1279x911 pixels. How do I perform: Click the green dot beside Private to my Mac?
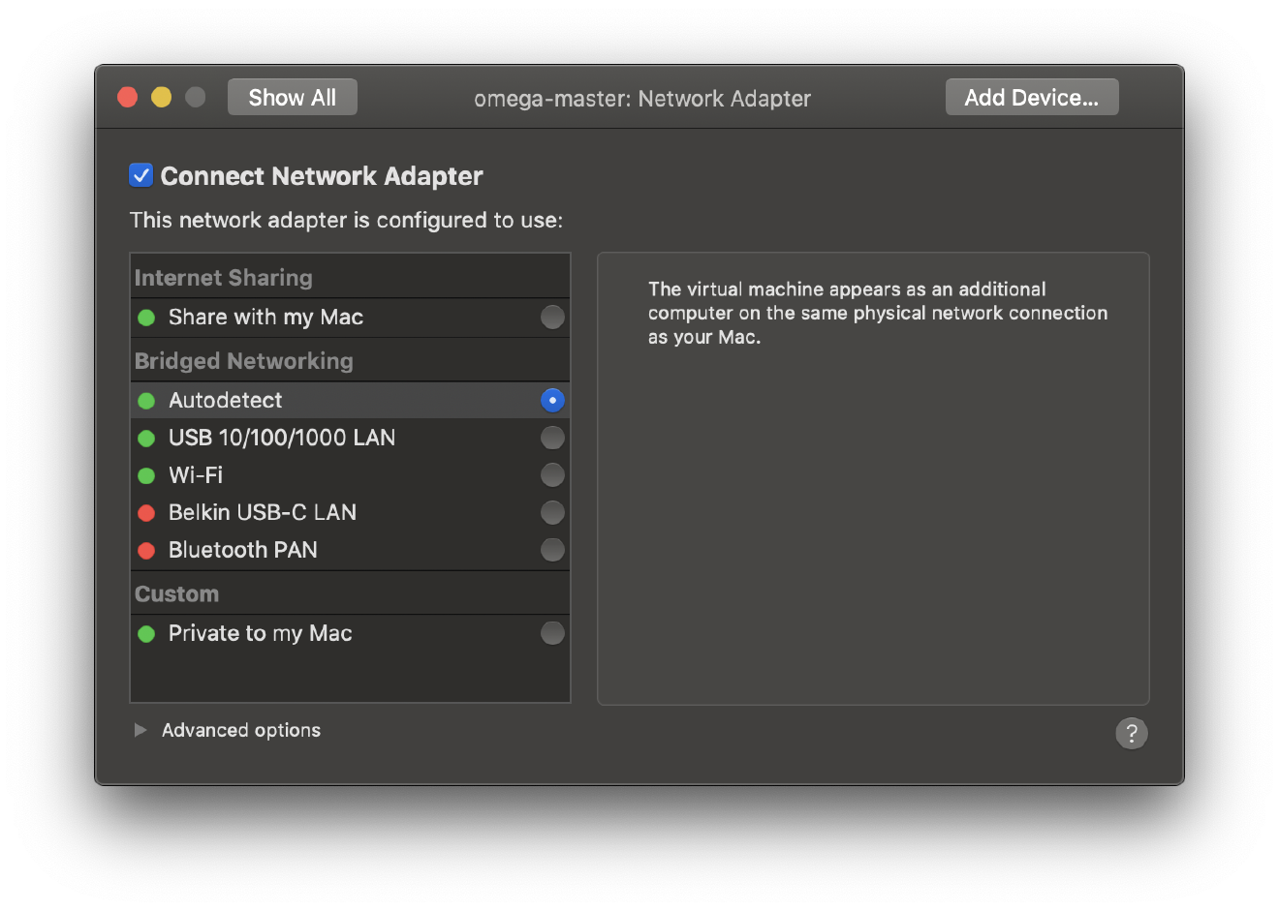click(146, 633)
